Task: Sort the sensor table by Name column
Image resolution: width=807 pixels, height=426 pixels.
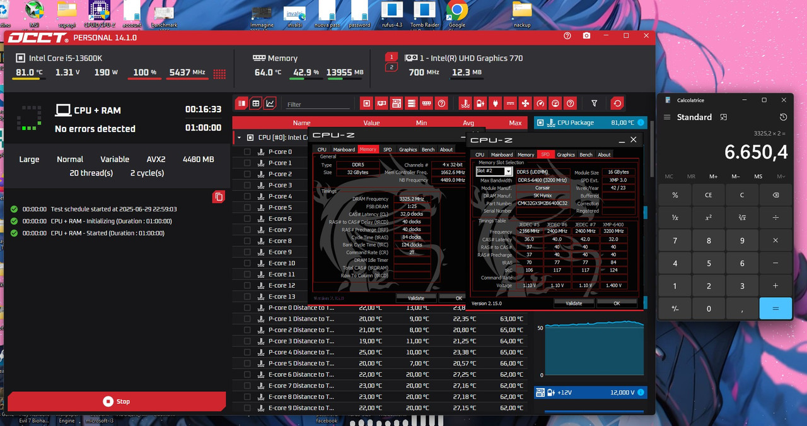Action: point(301,122)
